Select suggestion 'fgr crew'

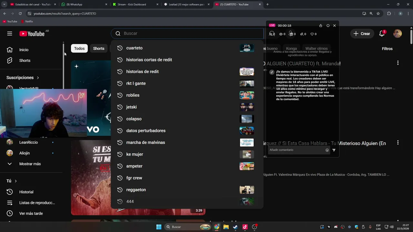click(x=187, y=178)
